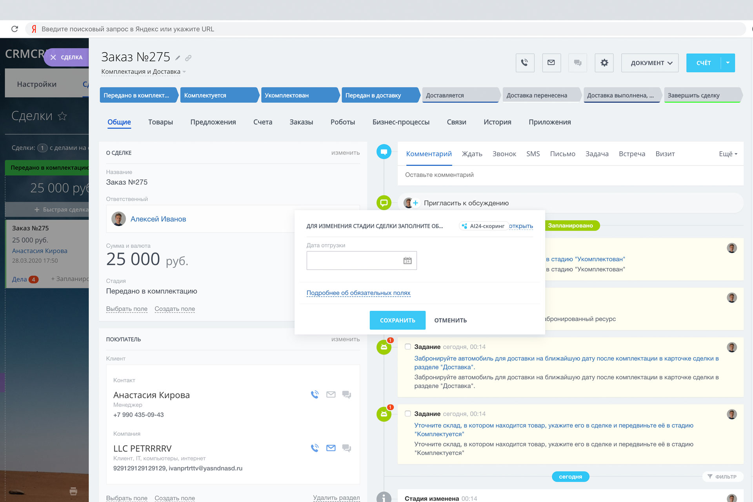Image resolution: width=753 pixels, height=502 pixels.
Task: Open Подробнее об обязательных полях link
Action: coord(358,293)
